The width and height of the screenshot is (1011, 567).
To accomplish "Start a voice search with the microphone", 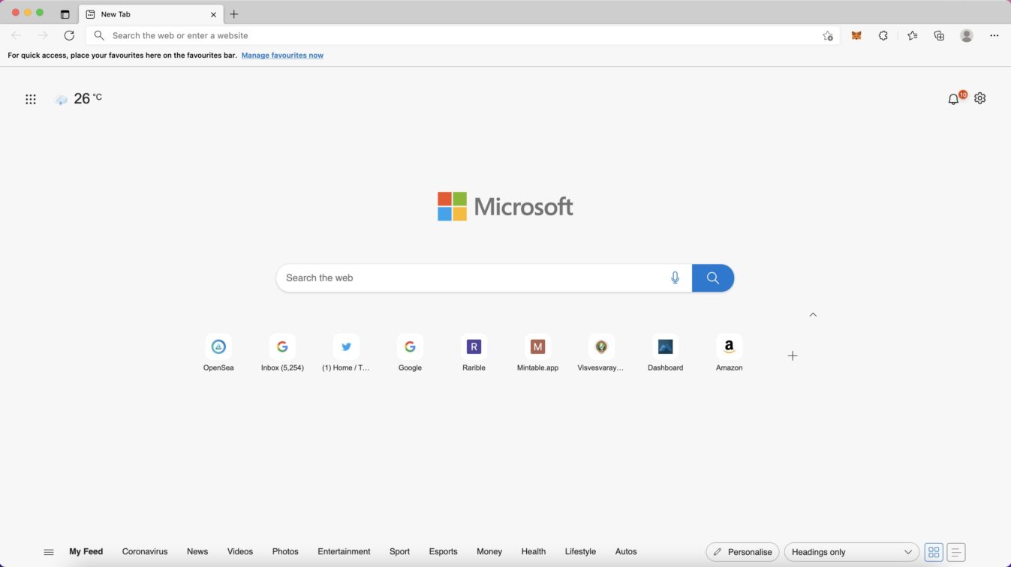I will [675, 277].
